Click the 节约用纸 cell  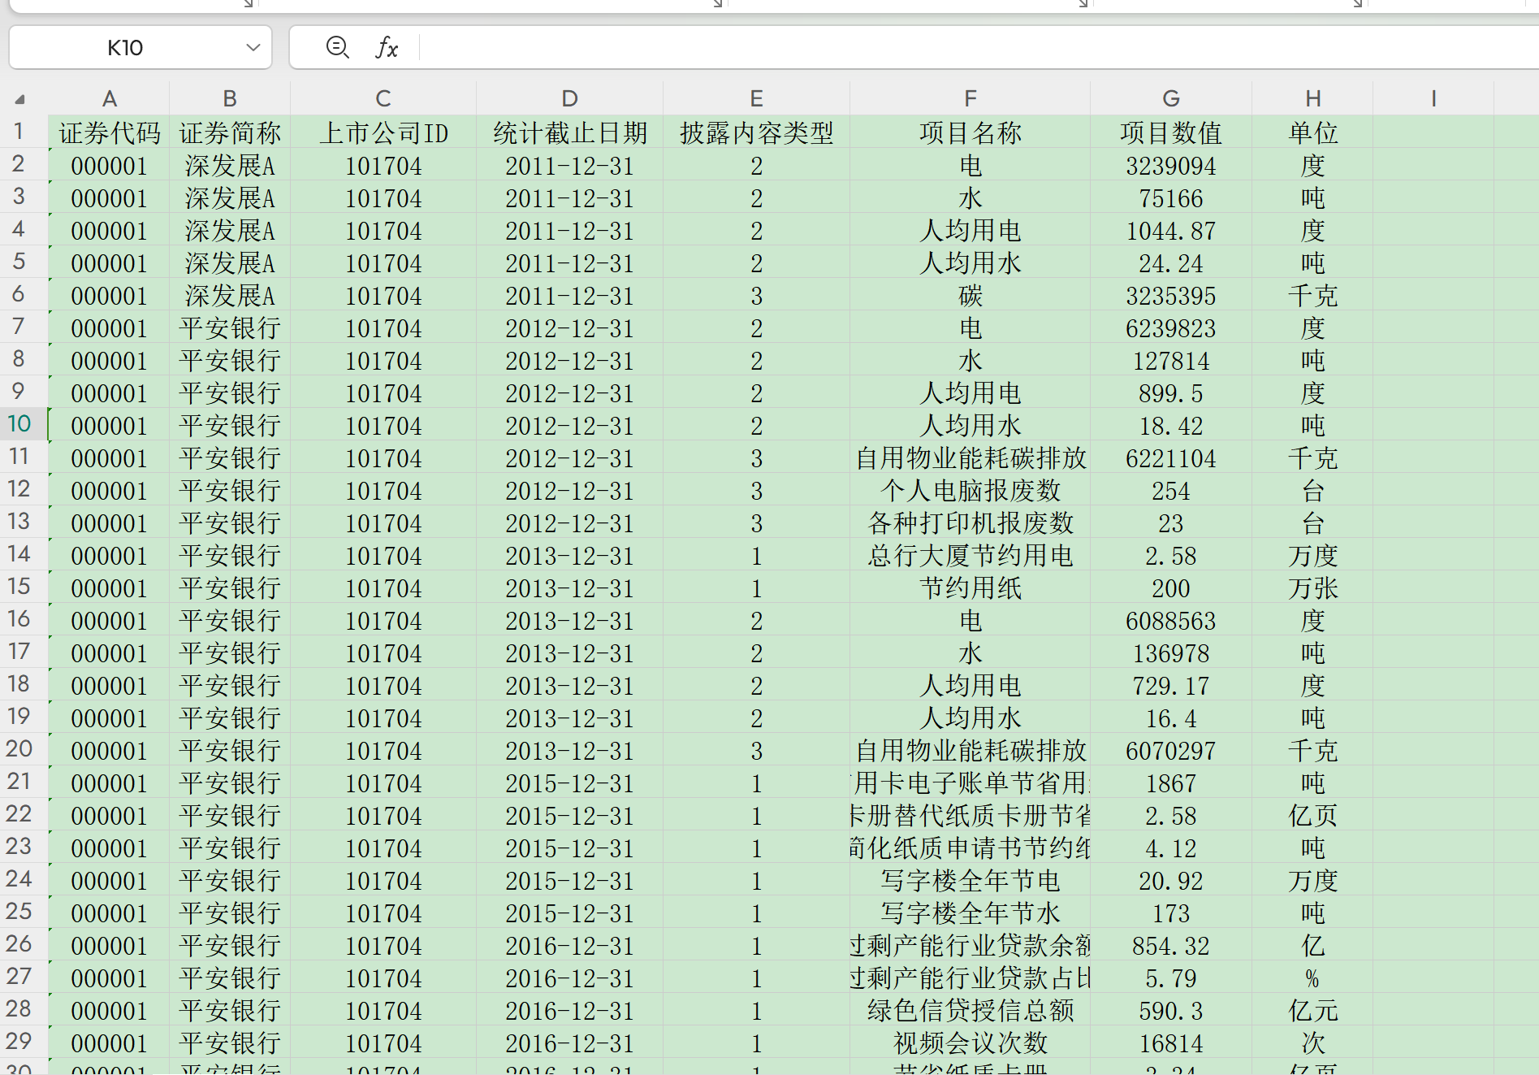tap(970, 587)
